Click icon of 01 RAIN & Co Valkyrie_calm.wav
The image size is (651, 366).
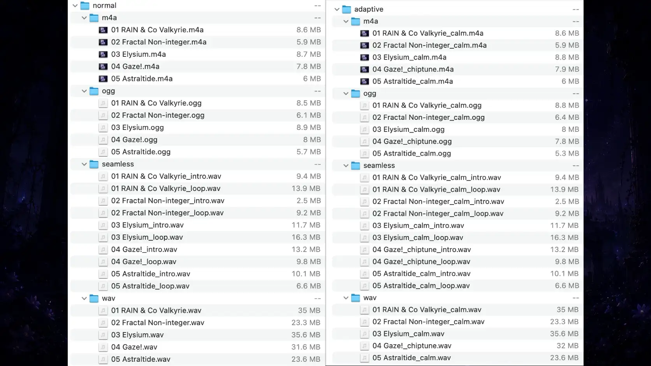coord(364,310)
